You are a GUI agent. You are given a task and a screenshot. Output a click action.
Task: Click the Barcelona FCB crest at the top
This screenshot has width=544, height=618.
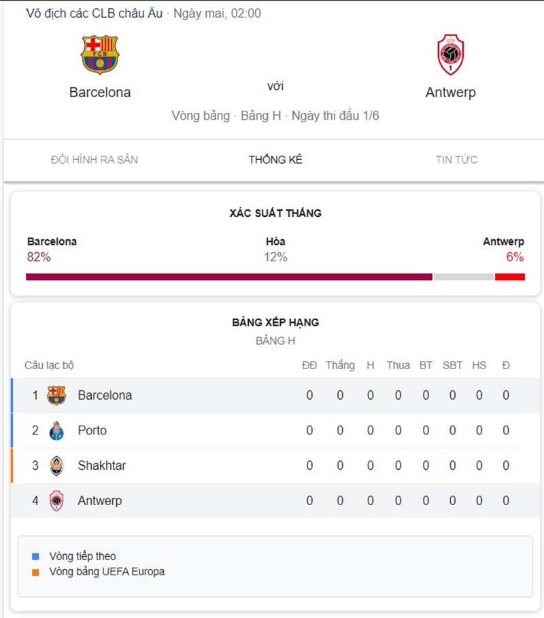pyautogui.click(x=99, y=55)
